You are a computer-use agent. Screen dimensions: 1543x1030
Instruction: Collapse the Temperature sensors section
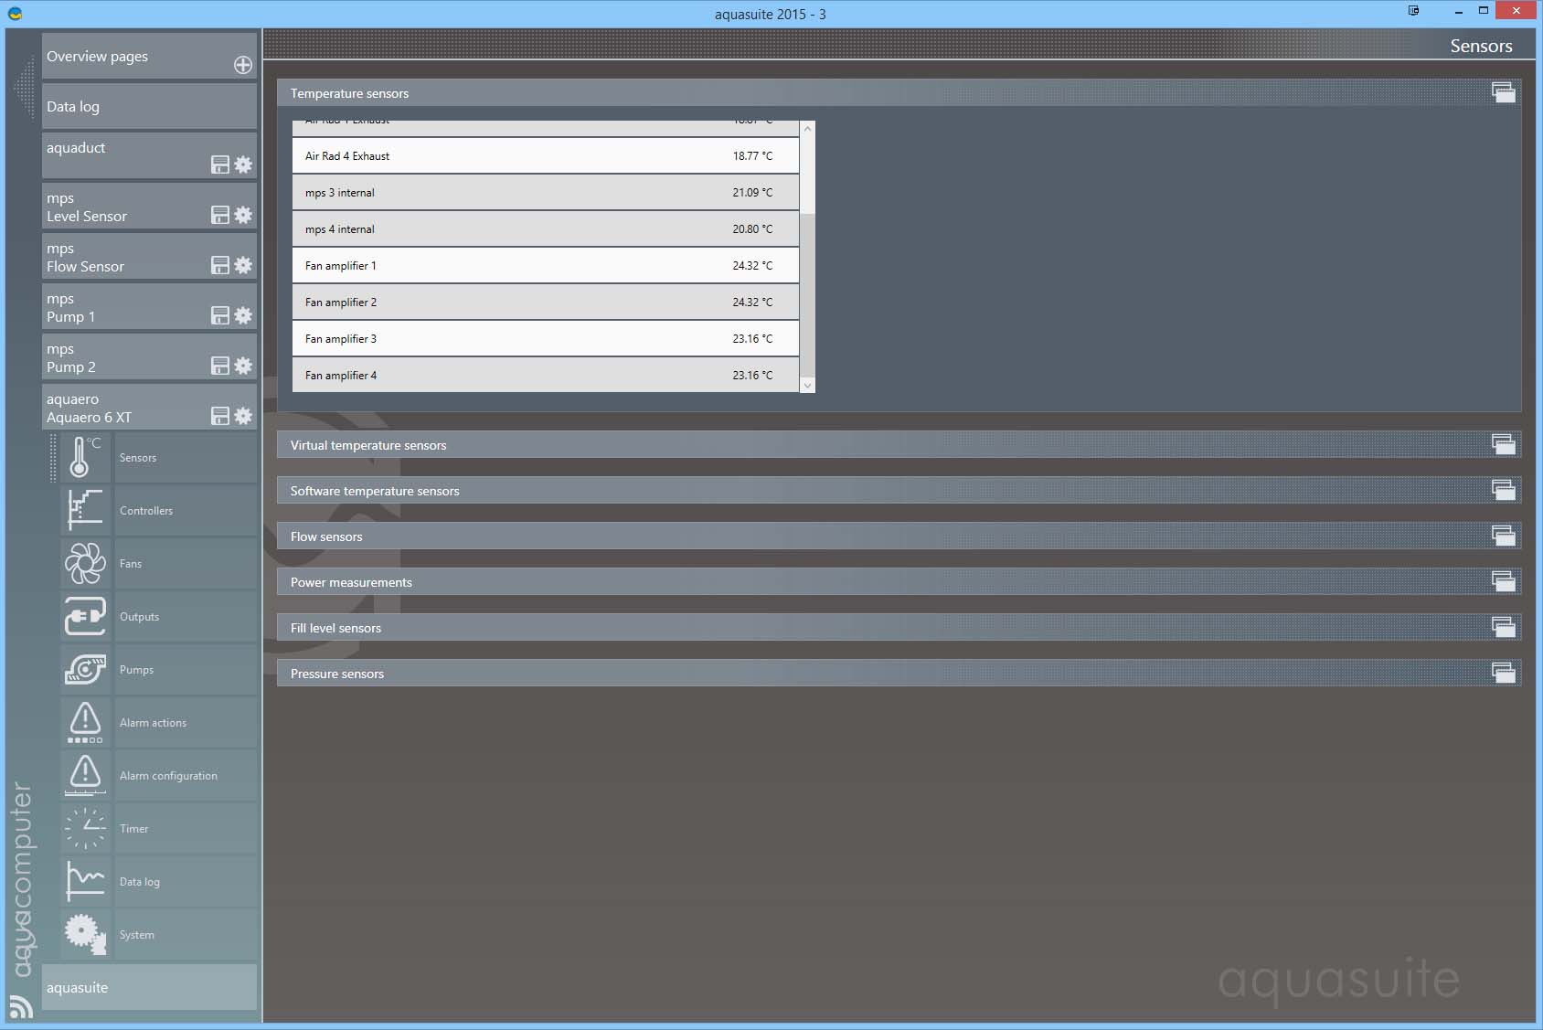(x=1504, y=92)
